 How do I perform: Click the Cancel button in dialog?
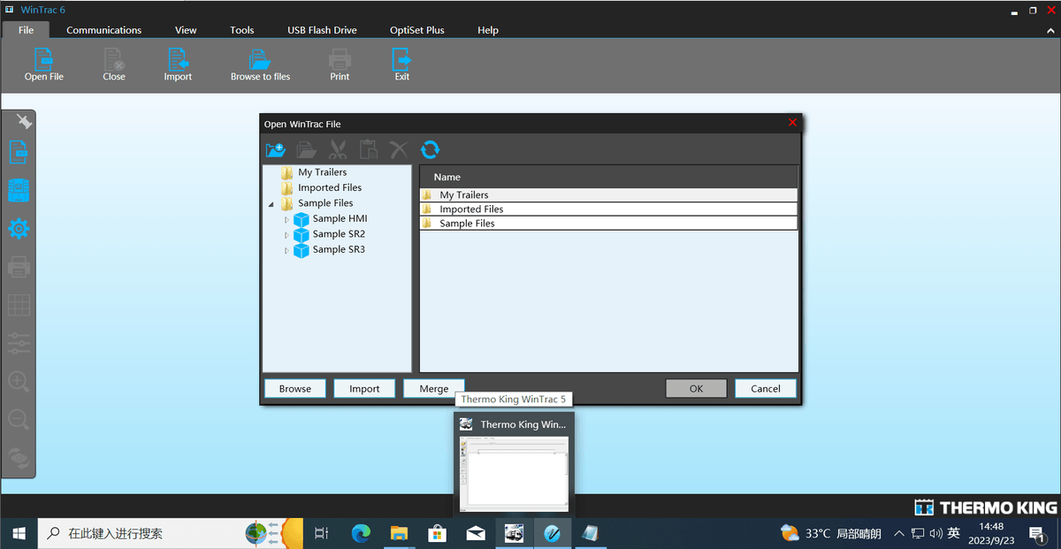[x=765, y=388]
